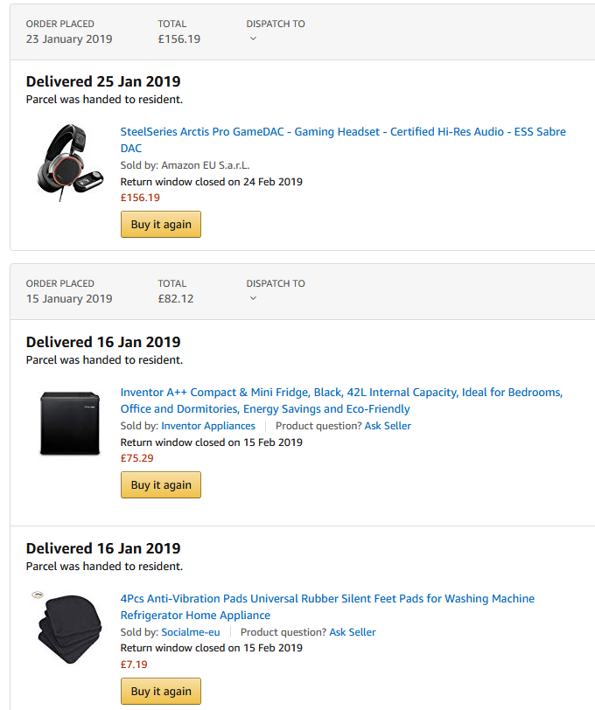Open Socialme-eu seller page

tap(191, 632)
